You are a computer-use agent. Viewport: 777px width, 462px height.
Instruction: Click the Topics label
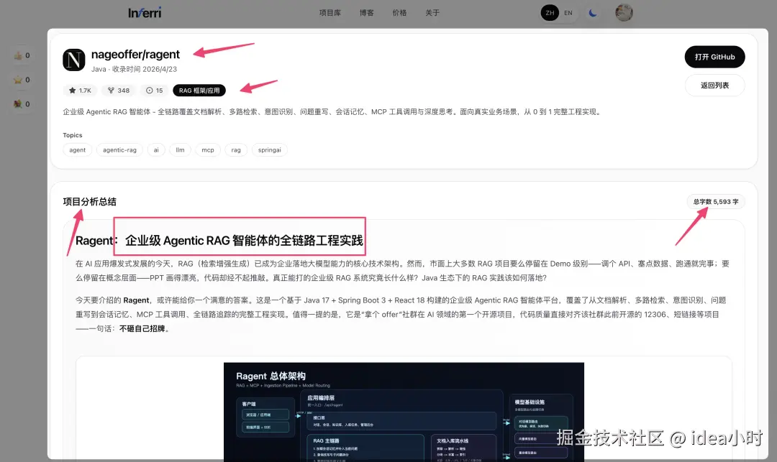tap(73, 135)
